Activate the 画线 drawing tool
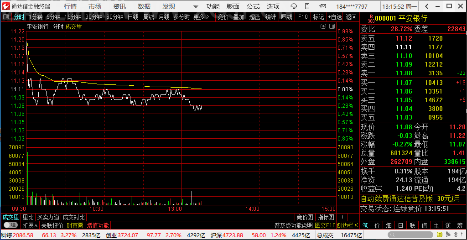 pyautogui.click(x=286, y=17)
